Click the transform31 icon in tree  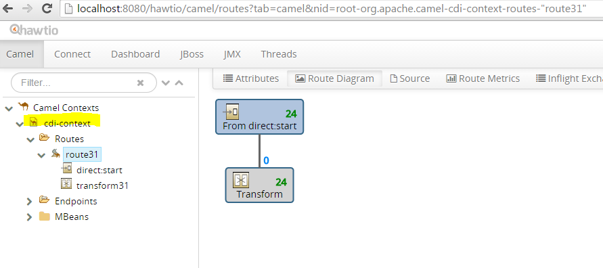[x=66, y=184]
